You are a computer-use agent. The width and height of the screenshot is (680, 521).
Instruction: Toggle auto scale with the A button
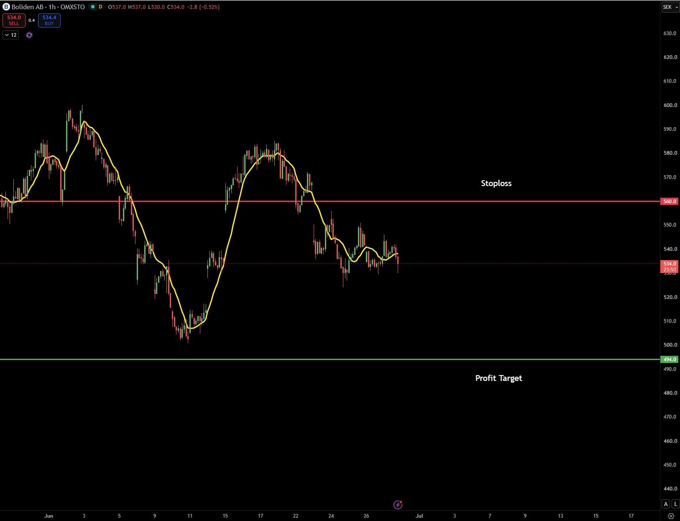coord(666,504)
